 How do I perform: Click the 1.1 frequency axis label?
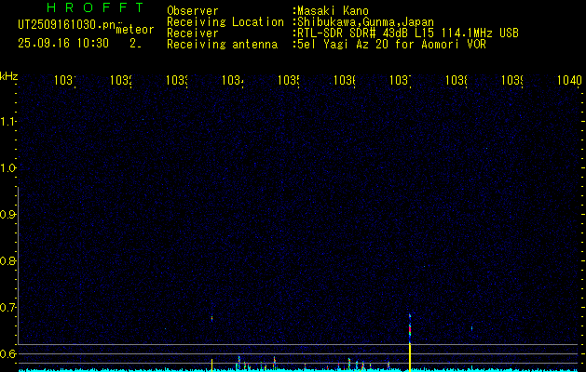pos(7,121)
